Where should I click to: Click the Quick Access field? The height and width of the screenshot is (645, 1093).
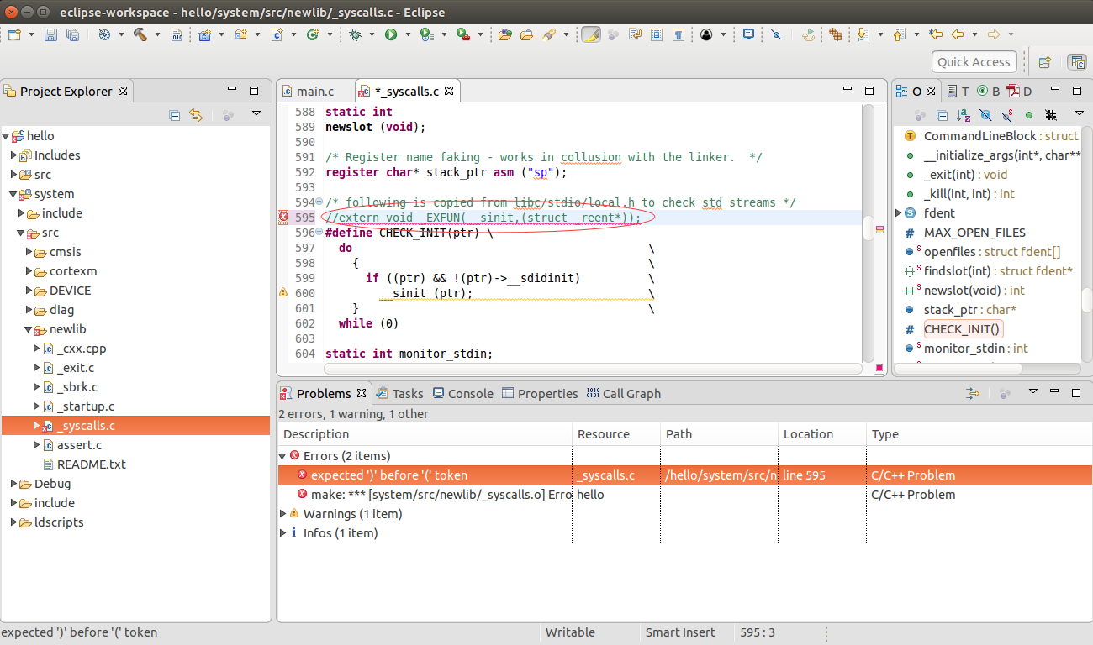tap(972, 61)
